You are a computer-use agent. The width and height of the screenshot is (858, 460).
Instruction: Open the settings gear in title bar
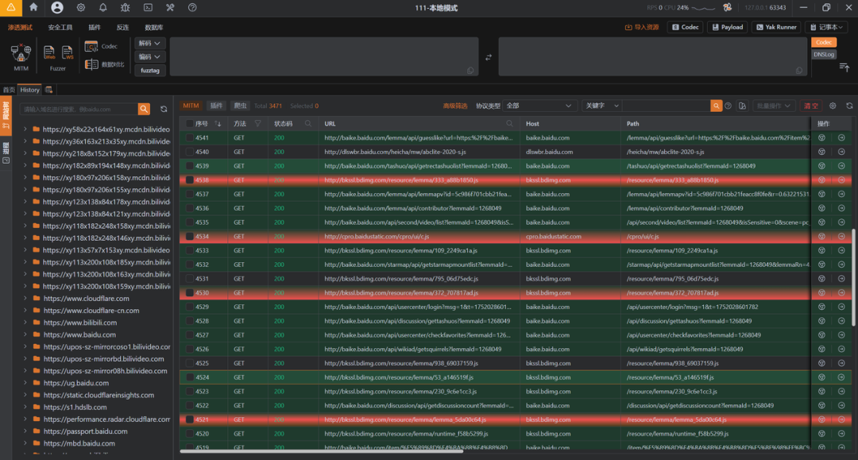tap(80, 8)
